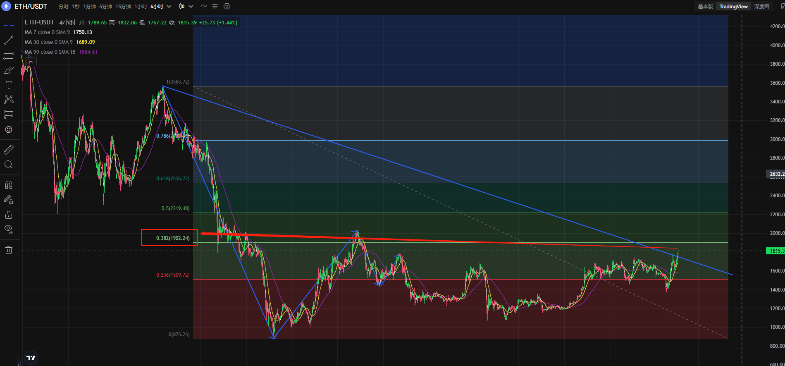
Task: Open the Fibonacci retracement tools
Action: tap(9, 55)
